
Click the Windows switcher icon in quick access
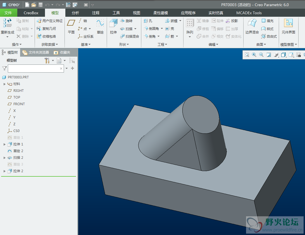[75, 5]
